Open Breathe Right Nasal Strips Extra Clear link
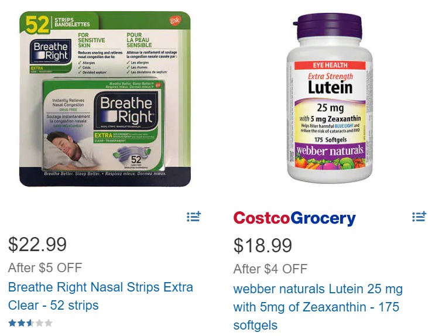 [x=101, y=296]
